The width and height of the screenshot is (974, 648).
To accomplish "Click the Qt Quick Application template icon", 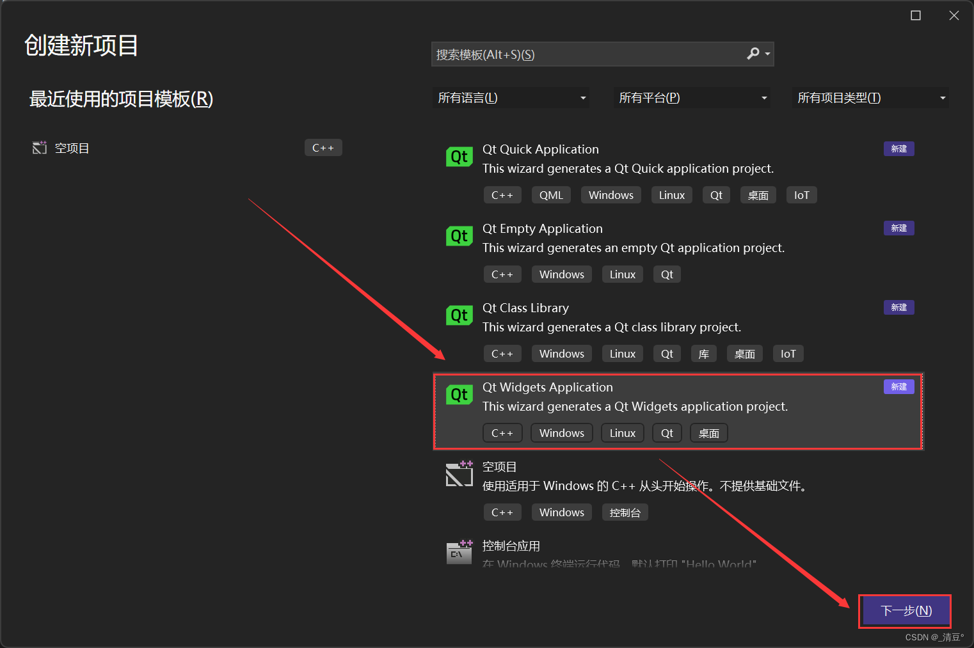I will (459, 157).
